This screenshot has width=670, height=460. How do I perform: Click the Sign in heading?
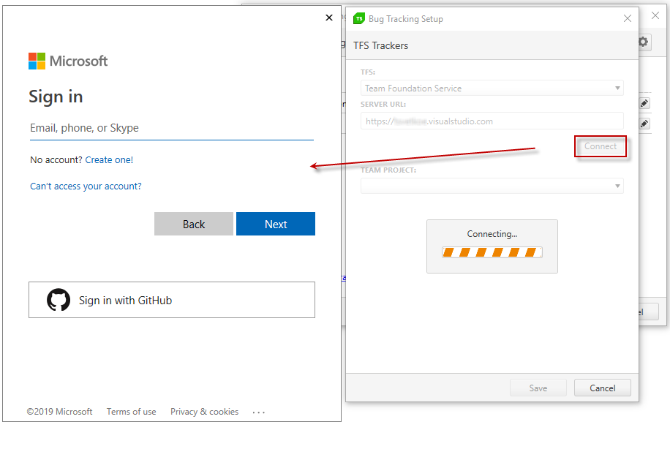click(56, 97)
